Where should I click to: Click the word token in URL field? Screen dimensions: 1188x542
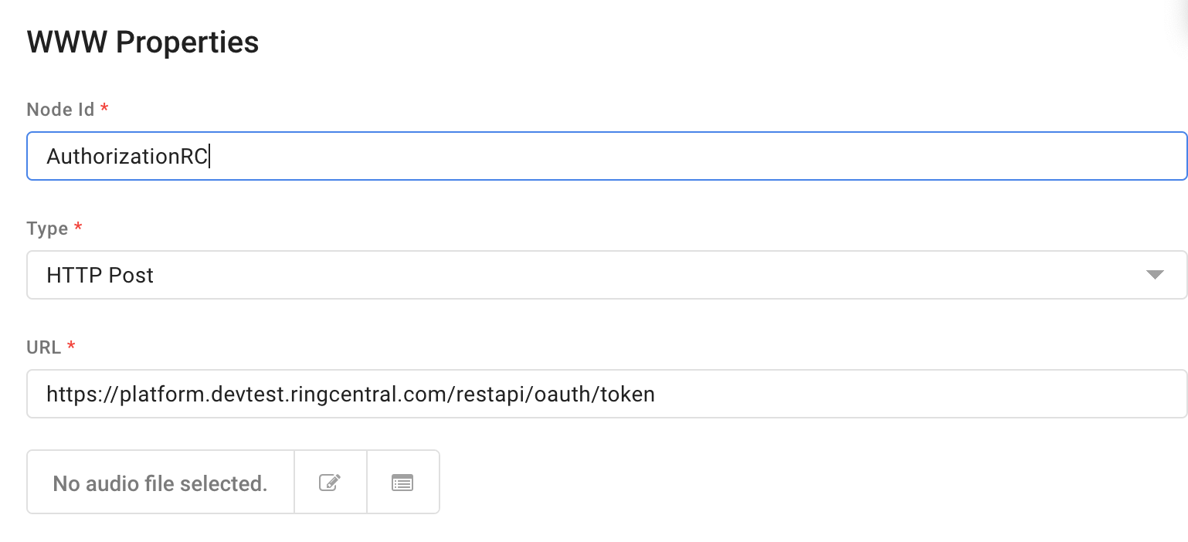[627, 395]
